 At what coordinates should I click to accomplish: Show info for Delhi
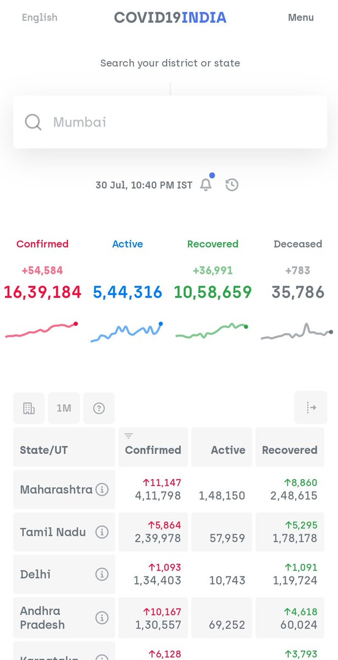click(102, 574)
